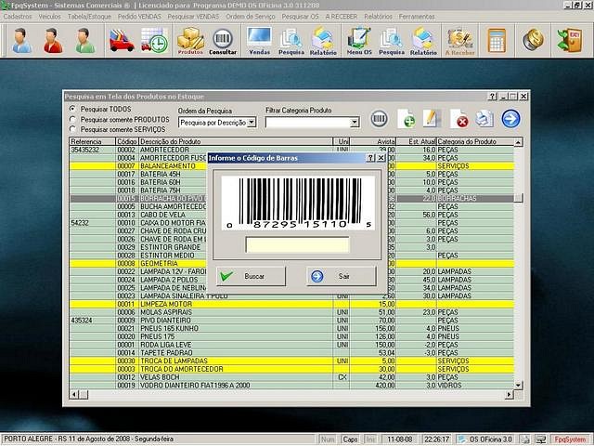Click the blue arrow exit icon in products window
The width and height of the screenshot is (594, 446).
pyautogui.click(x=510, y=119)
